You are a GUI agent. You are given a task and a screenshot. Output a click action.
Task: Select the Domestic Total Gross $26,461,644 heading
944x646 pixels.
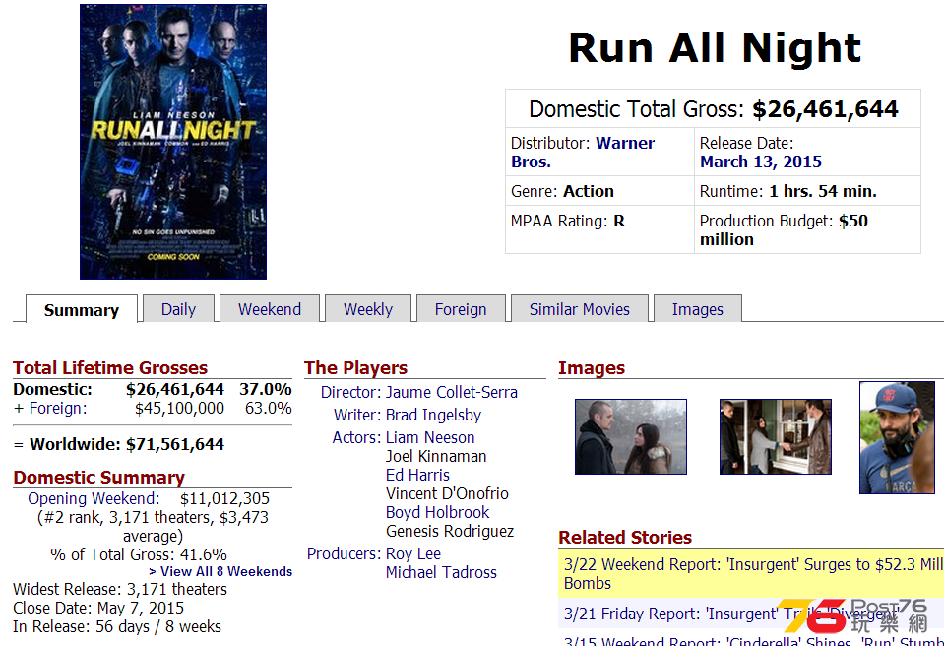714,109
